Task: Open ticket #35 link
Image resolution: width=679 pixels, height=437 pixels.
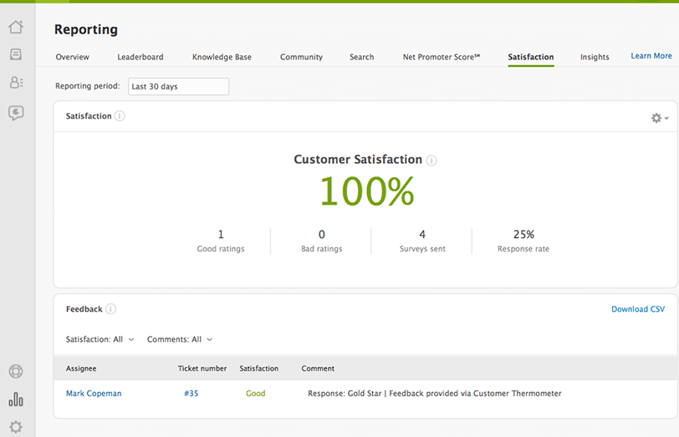Action: (x=191, y=394)
